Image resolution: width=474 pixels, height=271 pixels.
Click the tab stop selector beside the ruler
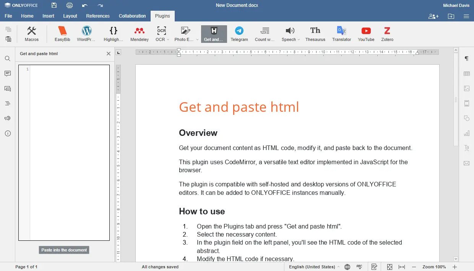point(118,52)
